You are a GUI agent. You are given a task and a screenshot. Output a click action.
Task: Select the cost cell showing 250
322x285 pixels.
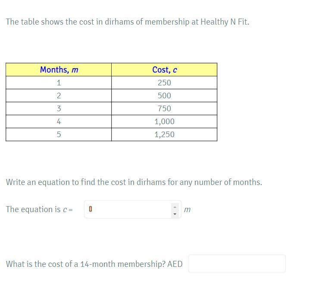(x=164, y=83)
